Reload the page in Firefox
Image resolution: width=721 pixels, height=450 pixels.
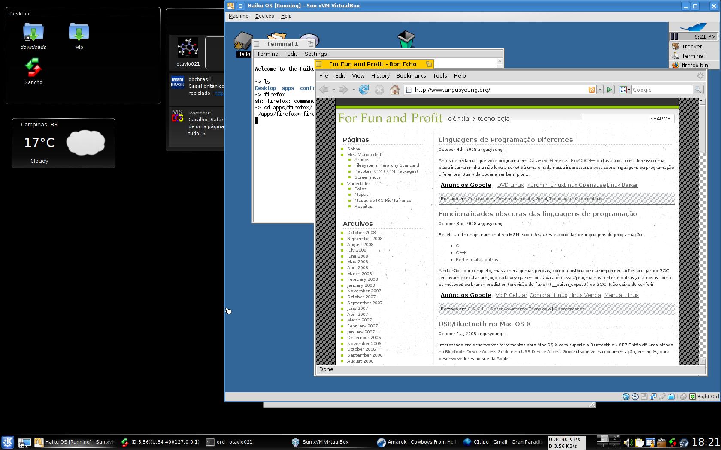coord(364,90)
